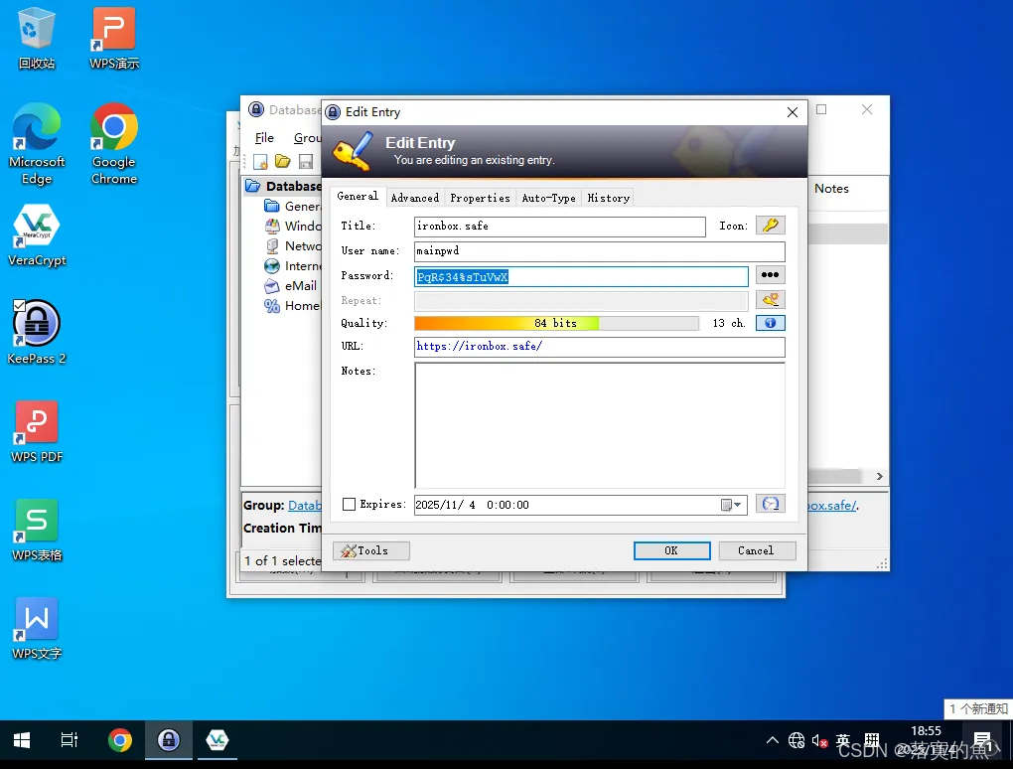This screenshot has height=769, width=1013.
Task: Click the ironbox.safe URL link in details
Action: pos(832,506)
